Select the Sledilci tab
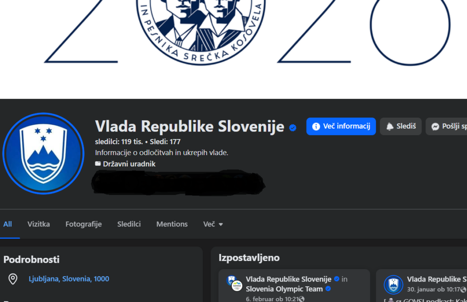The width and height of the screenshot is (467, 302). tap(129, 224)
